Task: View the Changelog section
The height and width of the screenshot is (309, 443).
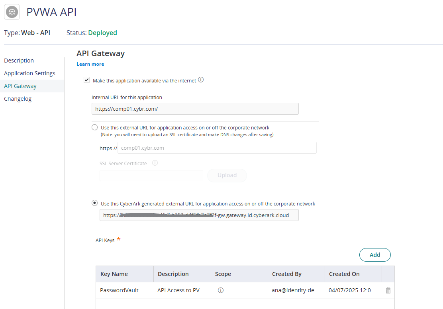Action: [x=18, y=98]
